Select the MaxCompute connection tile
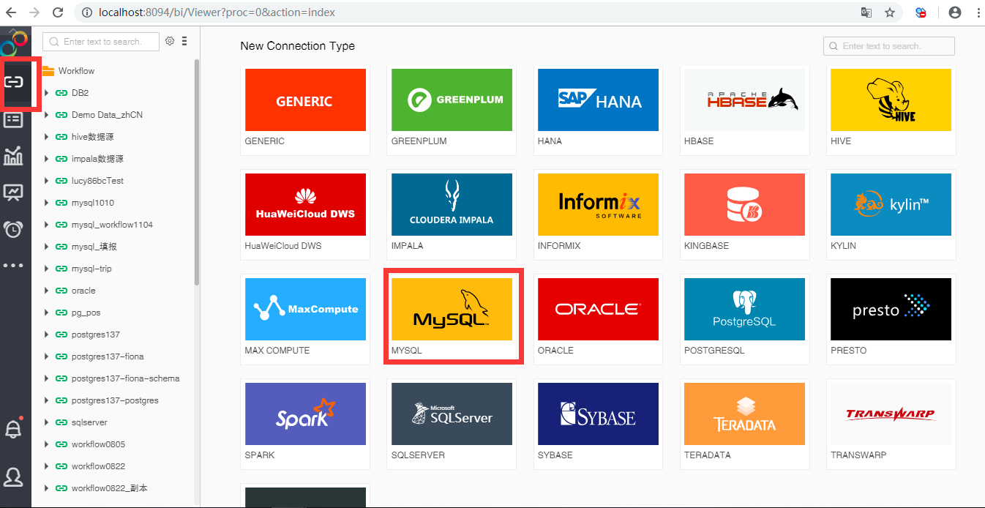The height and width of the screenshot is (508, 985). [x=305, y=318]
